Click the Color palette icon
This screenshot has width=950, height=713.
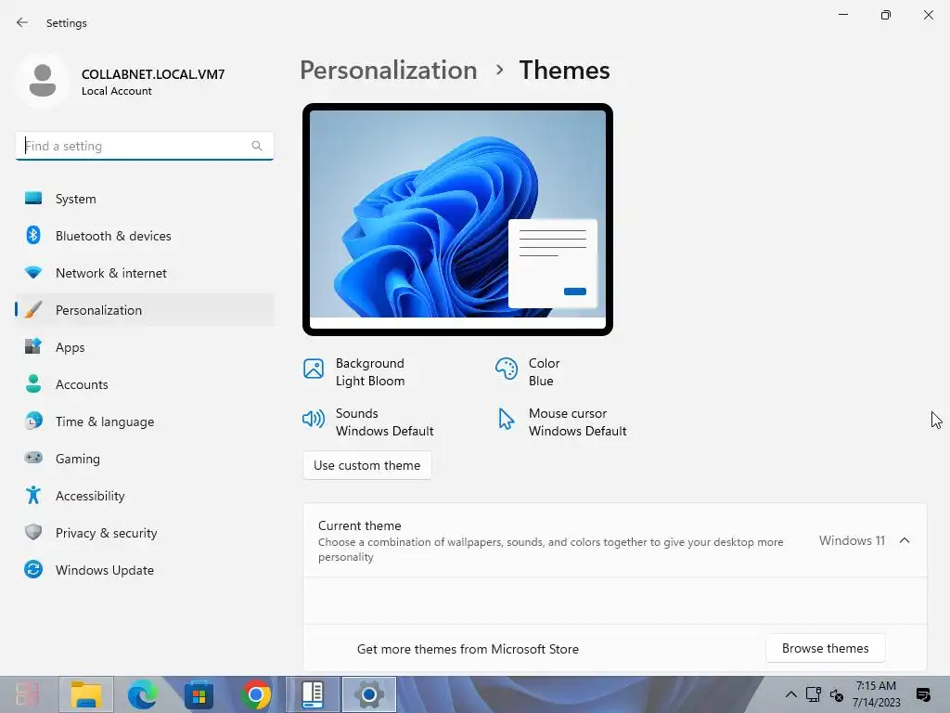pyautogui.click(x=507, y=368)
